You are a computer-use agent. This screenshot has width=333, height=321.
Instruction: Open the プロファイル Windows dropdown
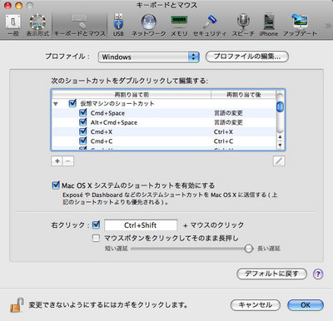(x=148, y=57)
